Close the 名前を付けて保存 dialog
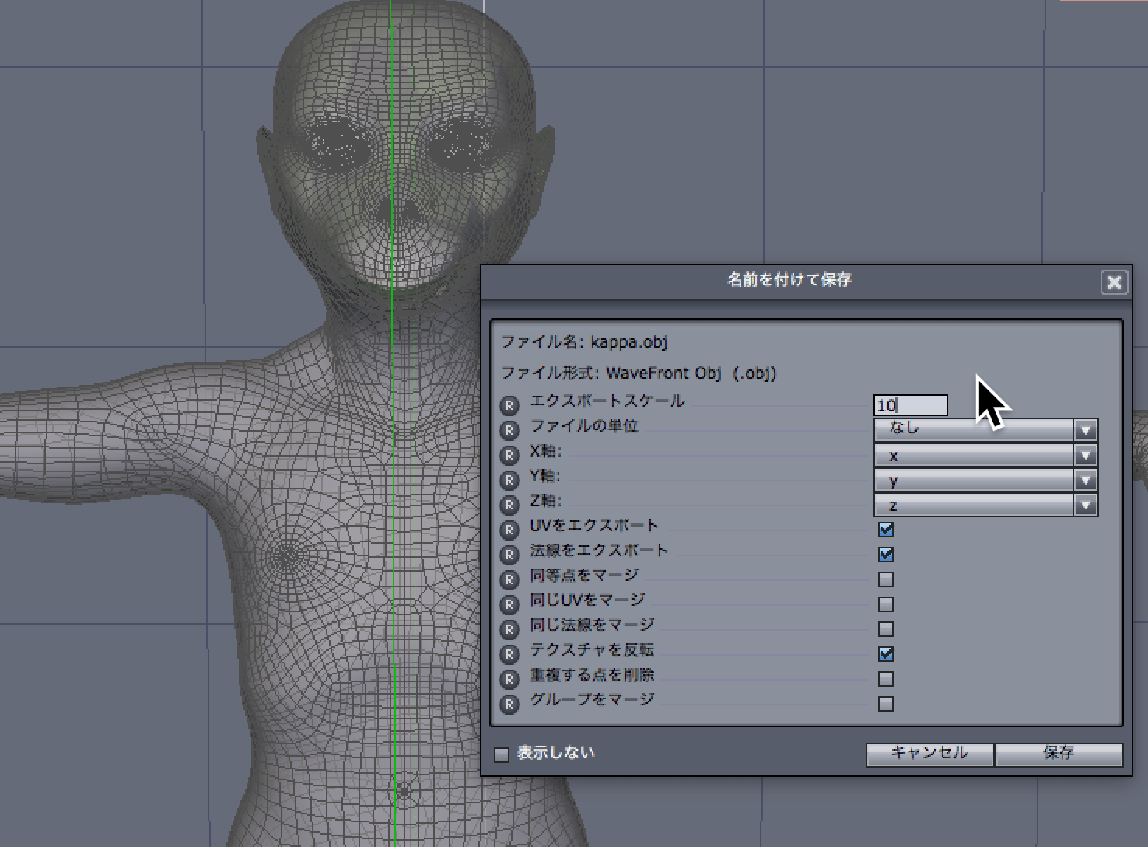The height and width of the screenshot is (847, 1148). point(1114,282)
